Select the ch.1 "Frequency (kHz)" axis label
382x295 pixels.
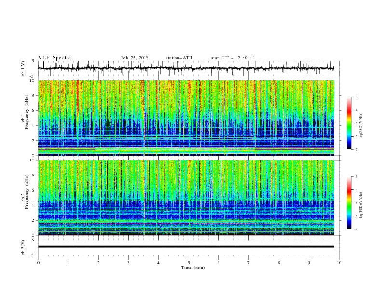pyautogui.click(x=27, y=111)
